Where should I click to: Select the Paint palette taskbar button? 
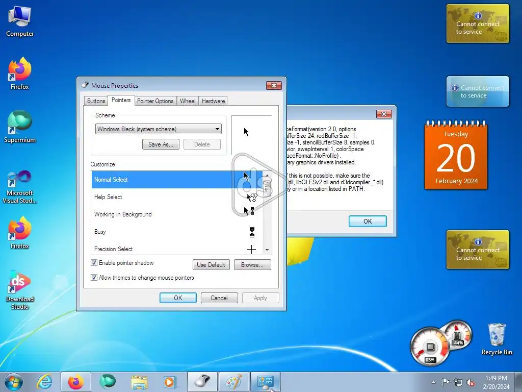(233, 382)
